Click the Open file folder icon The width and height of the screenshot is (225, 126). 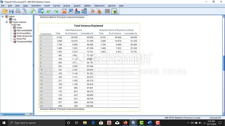pos(5,11)
